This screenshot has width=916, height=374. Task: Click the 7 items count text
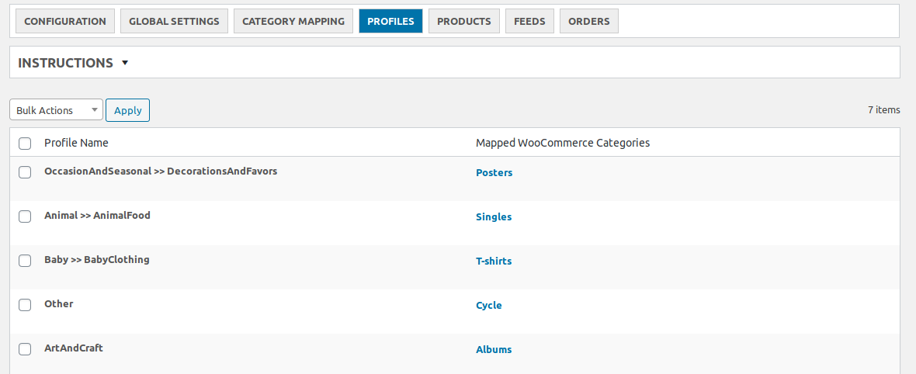[884, 109]
